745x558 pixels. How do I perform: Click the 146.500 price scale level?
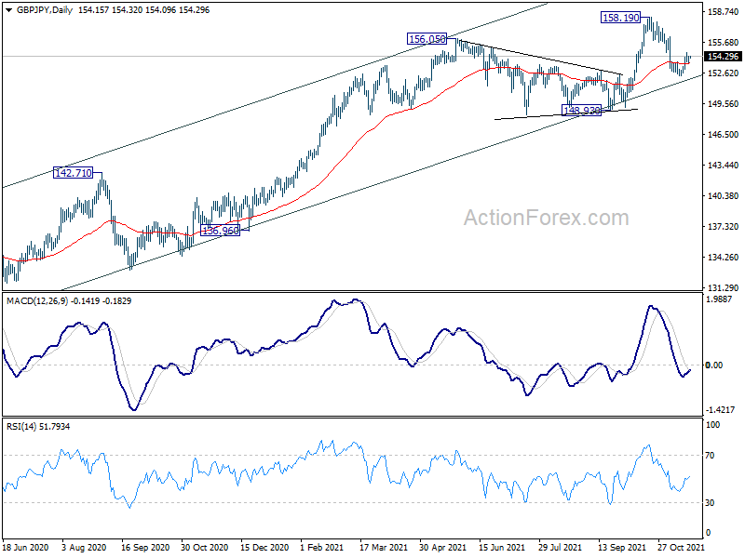tap(724, 135)
